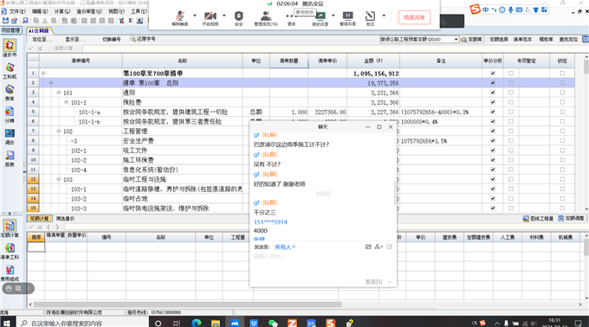Open the 计算 menu
Viewport: 589px width, 327px height.
(62, 11)
